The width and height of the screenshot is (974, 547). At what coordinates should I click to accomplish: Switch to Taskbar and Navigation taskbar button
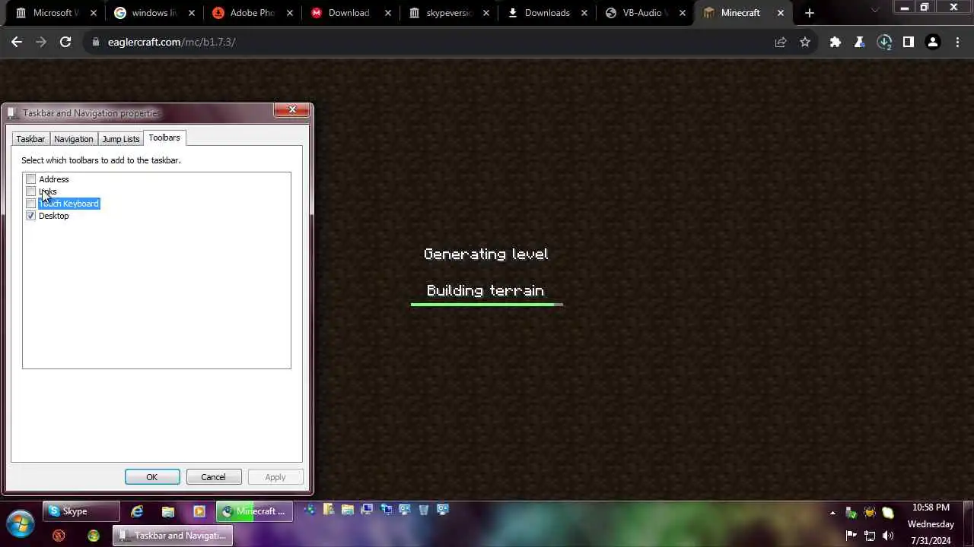[173, 536]
